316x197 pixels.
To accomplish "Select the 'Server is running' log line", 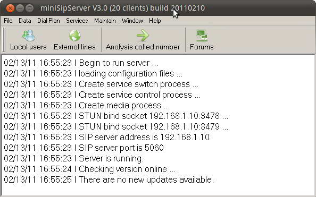I will tap(74, 159).
